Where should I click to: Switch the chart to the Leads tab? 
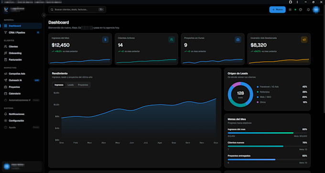coord(71,85)
